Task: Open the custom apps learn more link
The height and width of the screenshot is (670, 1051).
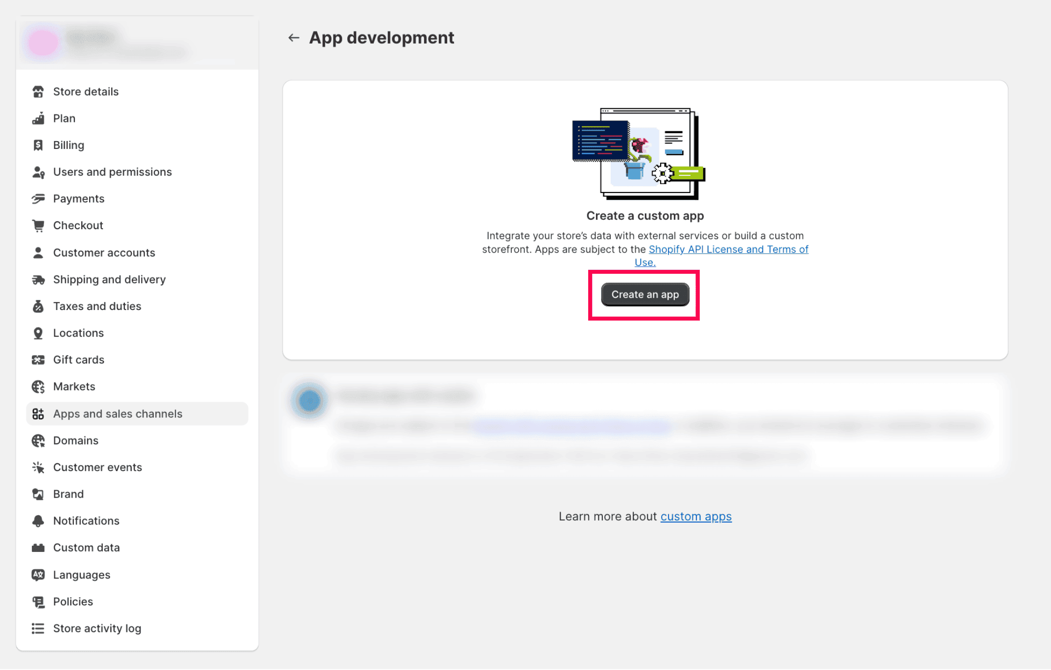Action: pos(695,515)
